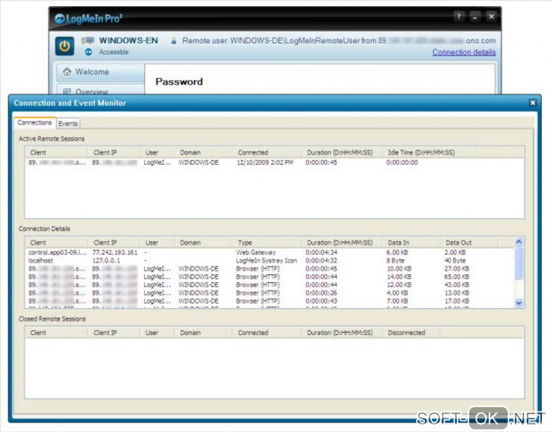552x432 pixels.
Task: Click the 6.00 KB Data In cell
Action: pos(397,252)
